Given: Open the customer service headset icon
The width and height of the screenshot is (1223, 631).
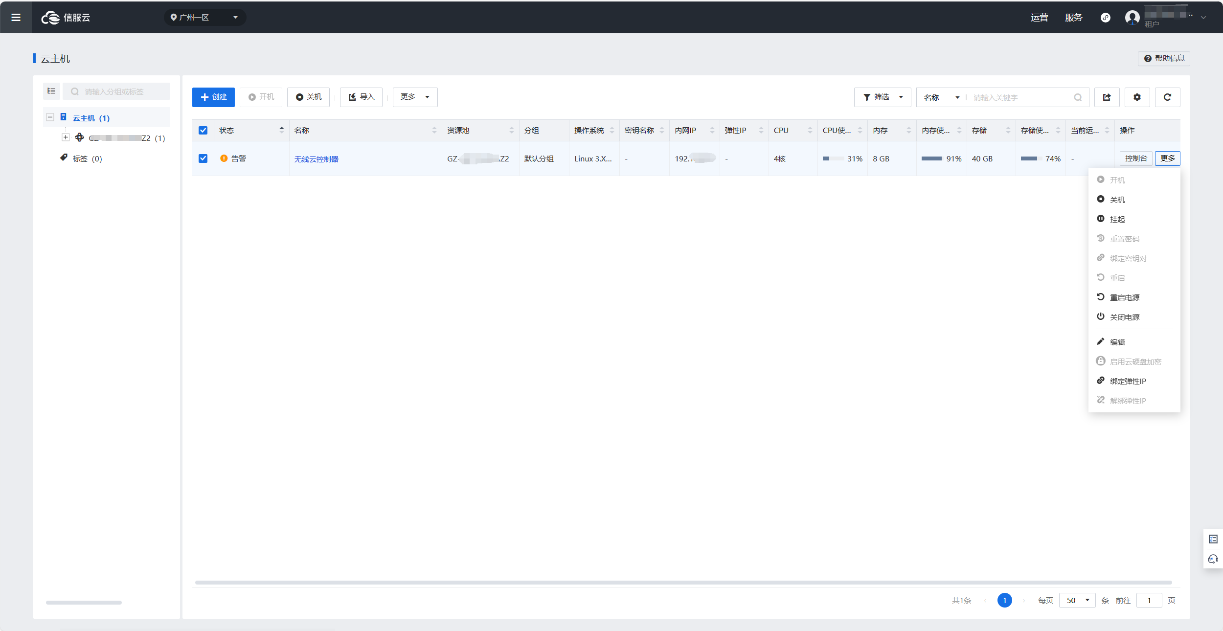Looking at the screenshot, I should (x=1213, y=559).
